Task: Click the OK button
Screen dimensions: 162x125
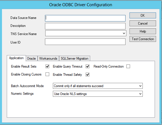Action: (x=143, y=16)
